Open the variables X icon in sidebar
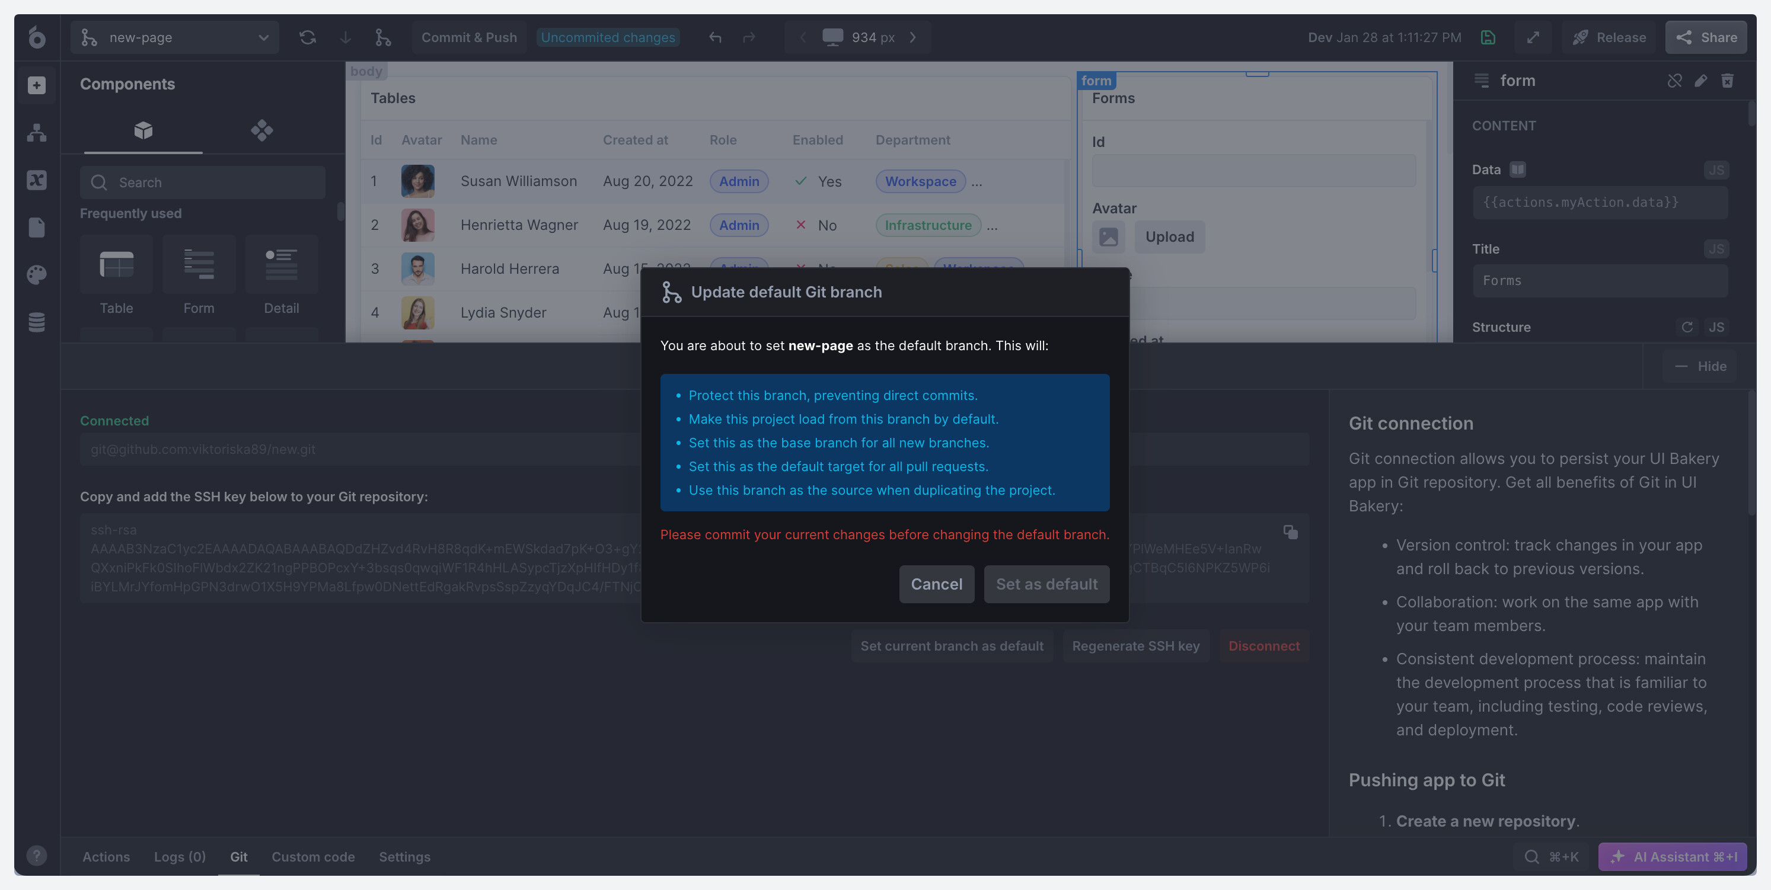The image size is (1771, 890). pos(37,180)
